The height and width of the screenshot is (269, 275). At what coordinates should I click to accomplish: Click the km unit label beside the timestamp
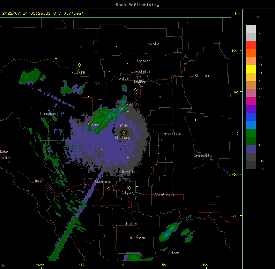(238, 13)
